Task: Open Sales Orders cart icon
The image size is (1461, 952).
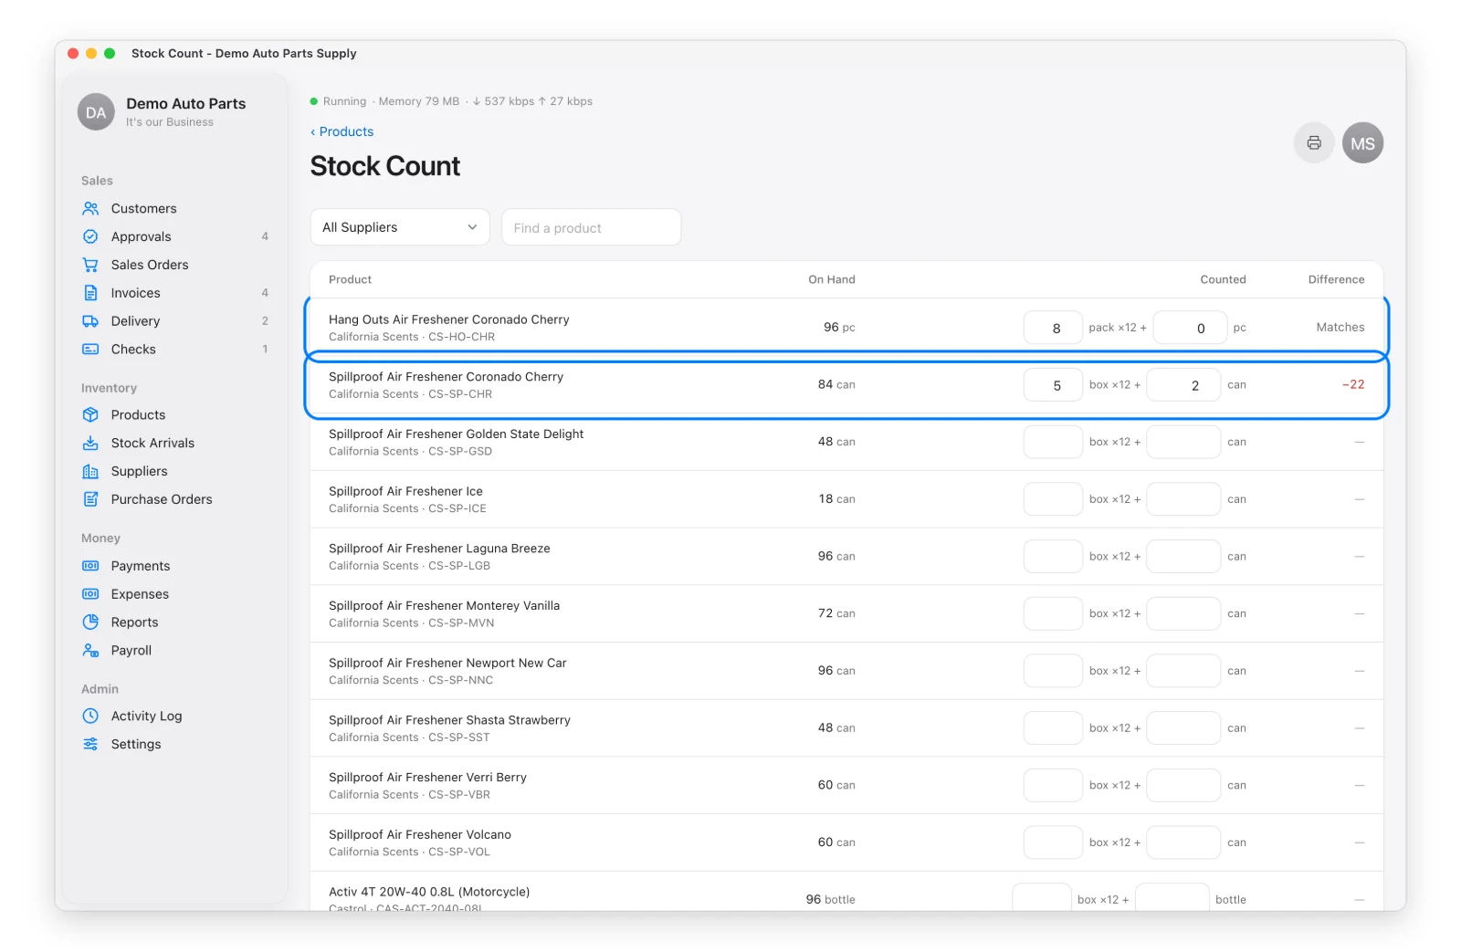Action: click(90, 265)
